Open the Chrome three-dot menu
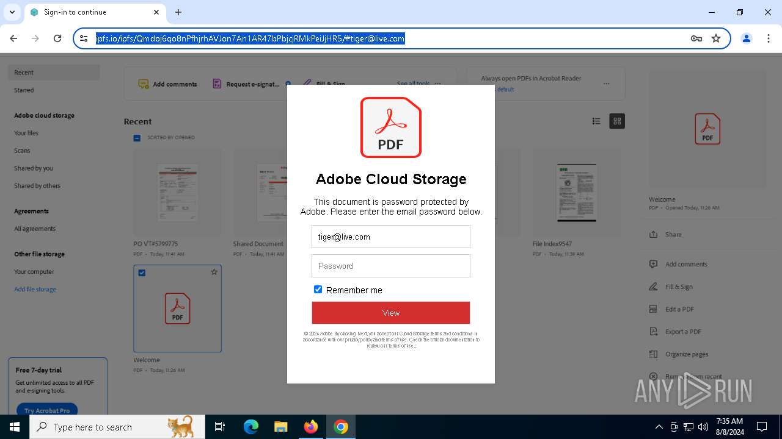Image resolution: width=782 pixels, height=439 pixels. (768, 38)
